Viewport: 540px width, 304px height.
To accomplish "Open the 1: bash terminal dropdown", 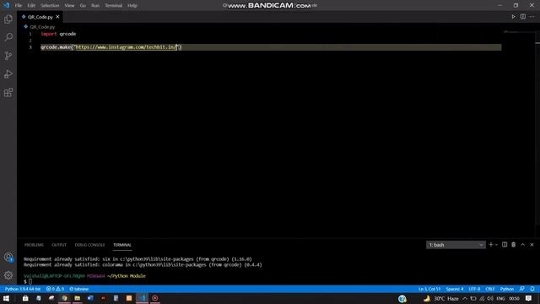I will coord(456,245).
